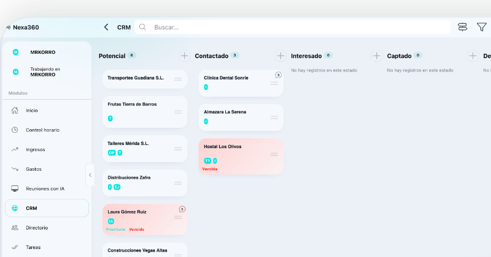Click drag handle on Almazara La Serena card
Viewport: 491px width, 257px height.
click(x=274, y=117)
